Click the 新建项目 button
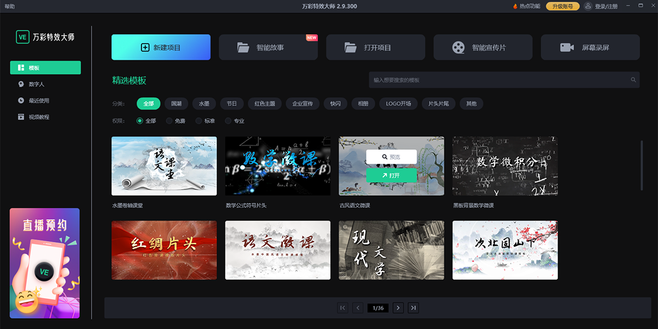Screen dimensions: 658x329 point(161,47)
